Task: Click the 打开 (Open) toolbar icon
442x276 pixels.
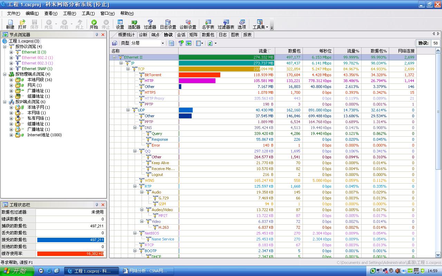Action: pos(22,24)
